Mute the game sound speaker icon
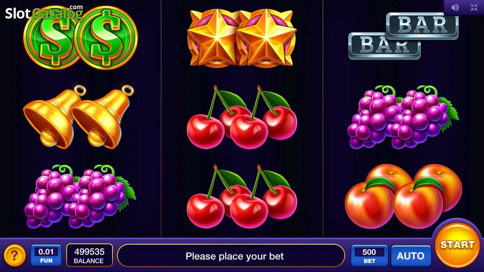Screen dimensions: 484x272 click(x=455, y=7)
